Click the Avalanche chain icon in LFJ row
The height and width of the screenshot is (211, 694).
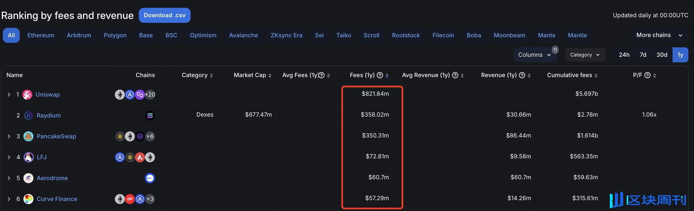pyautogui.click(x=140, y=157)
